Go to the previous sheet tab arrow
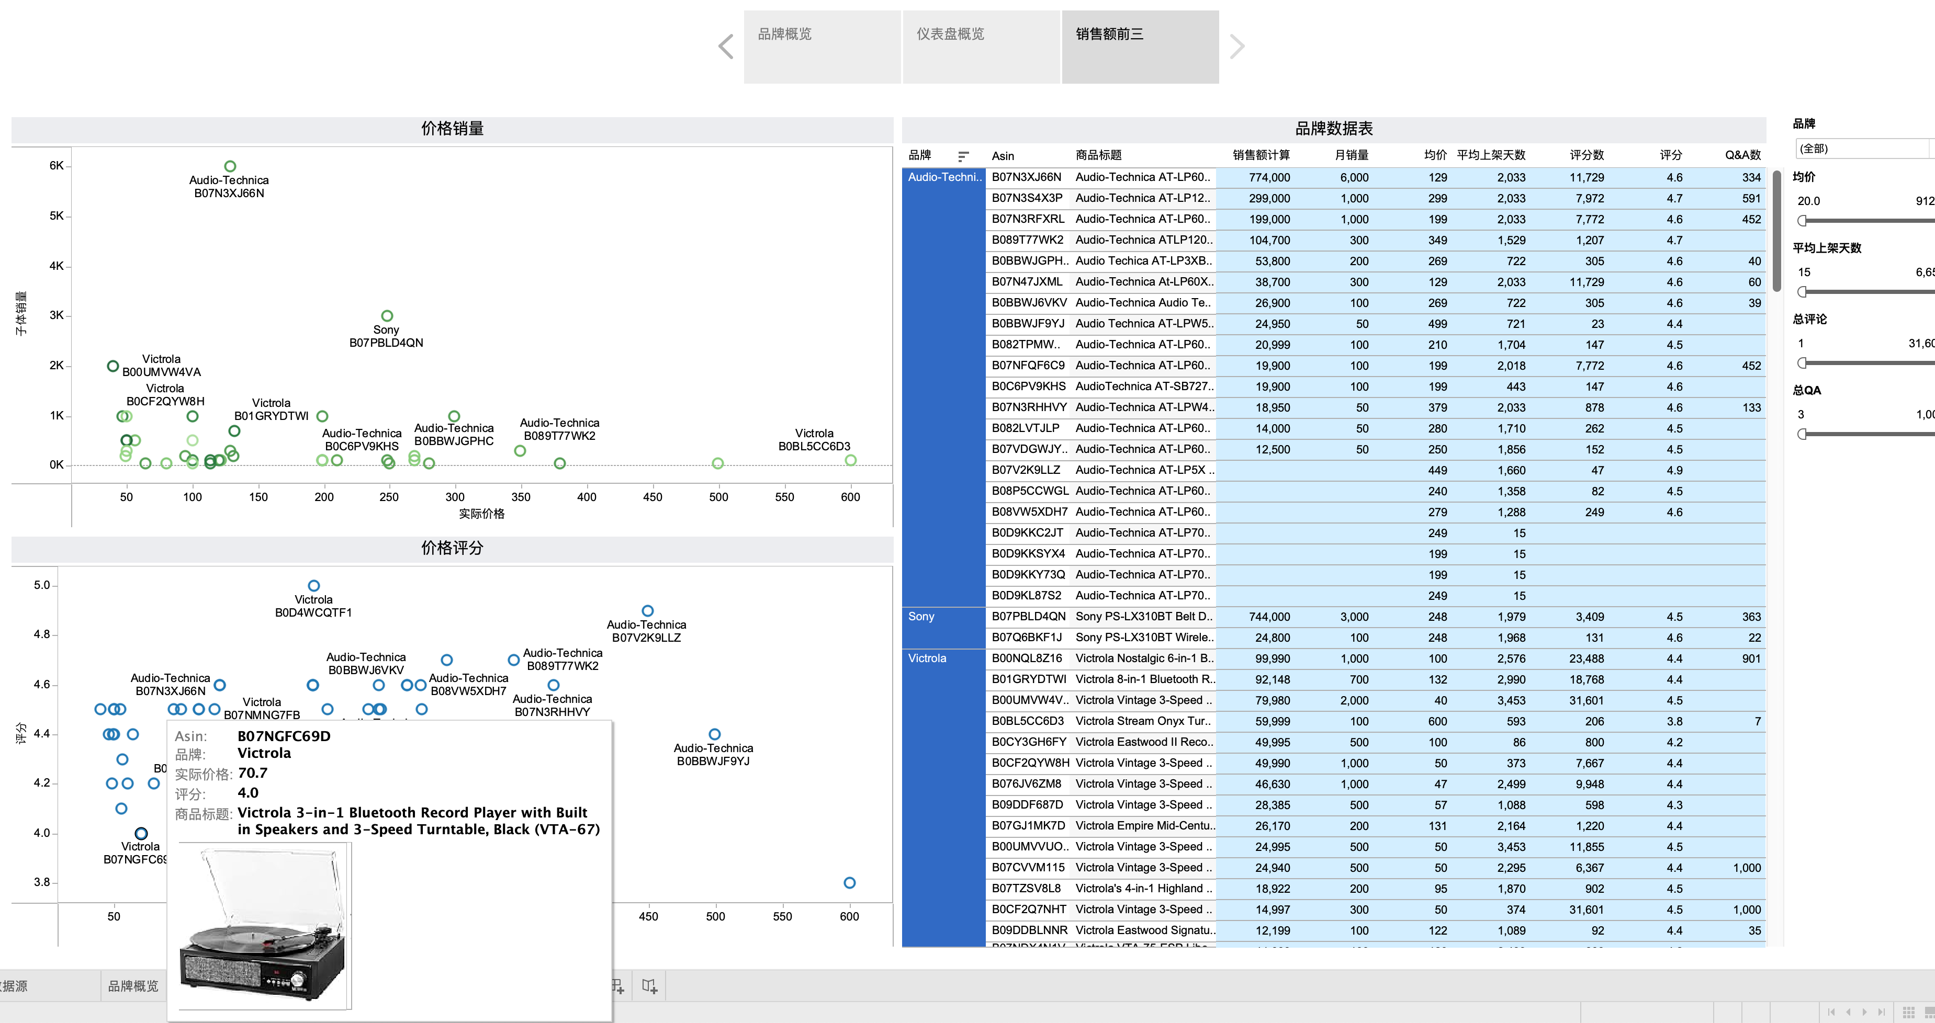1935x1023 pixels. 1848,1011
